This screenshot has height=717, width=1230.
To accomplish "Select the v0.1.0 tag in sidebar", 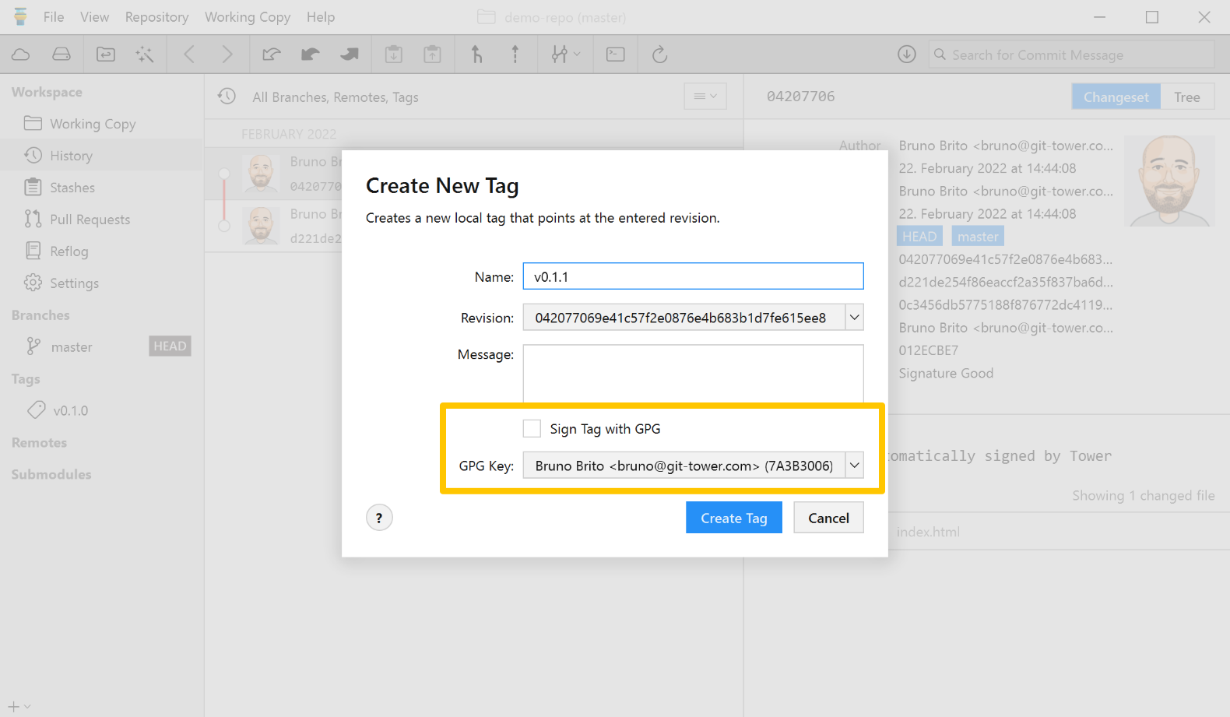I will (x=70, y=410).
